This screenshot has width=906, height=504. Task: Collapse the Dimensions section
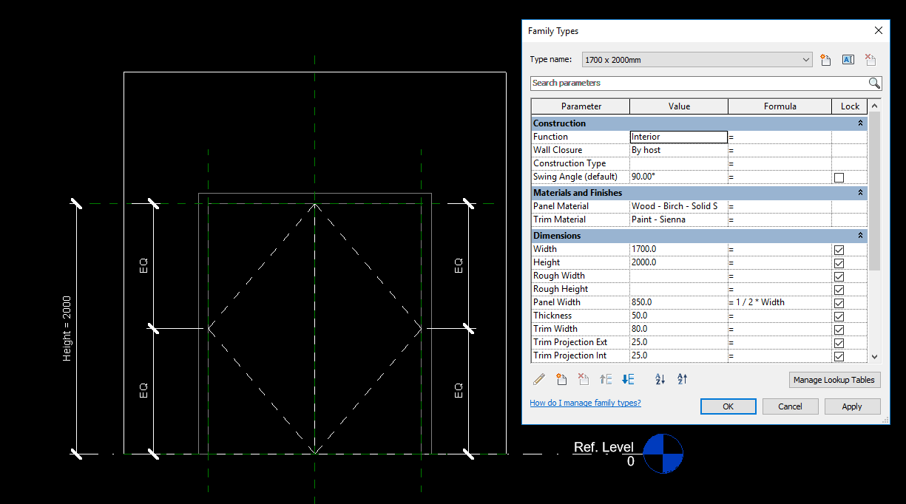[x=859, y=235]
